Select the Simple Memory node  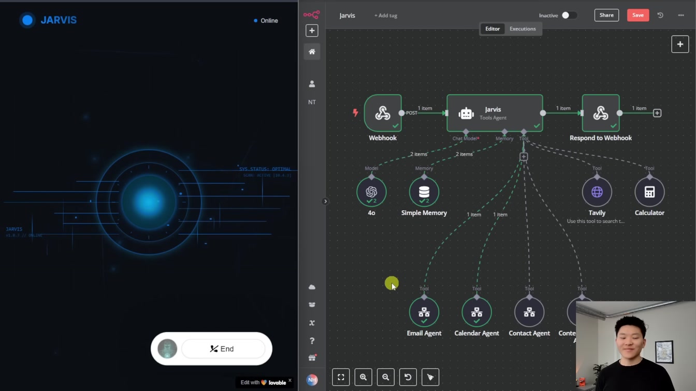(x=424, y=192)
